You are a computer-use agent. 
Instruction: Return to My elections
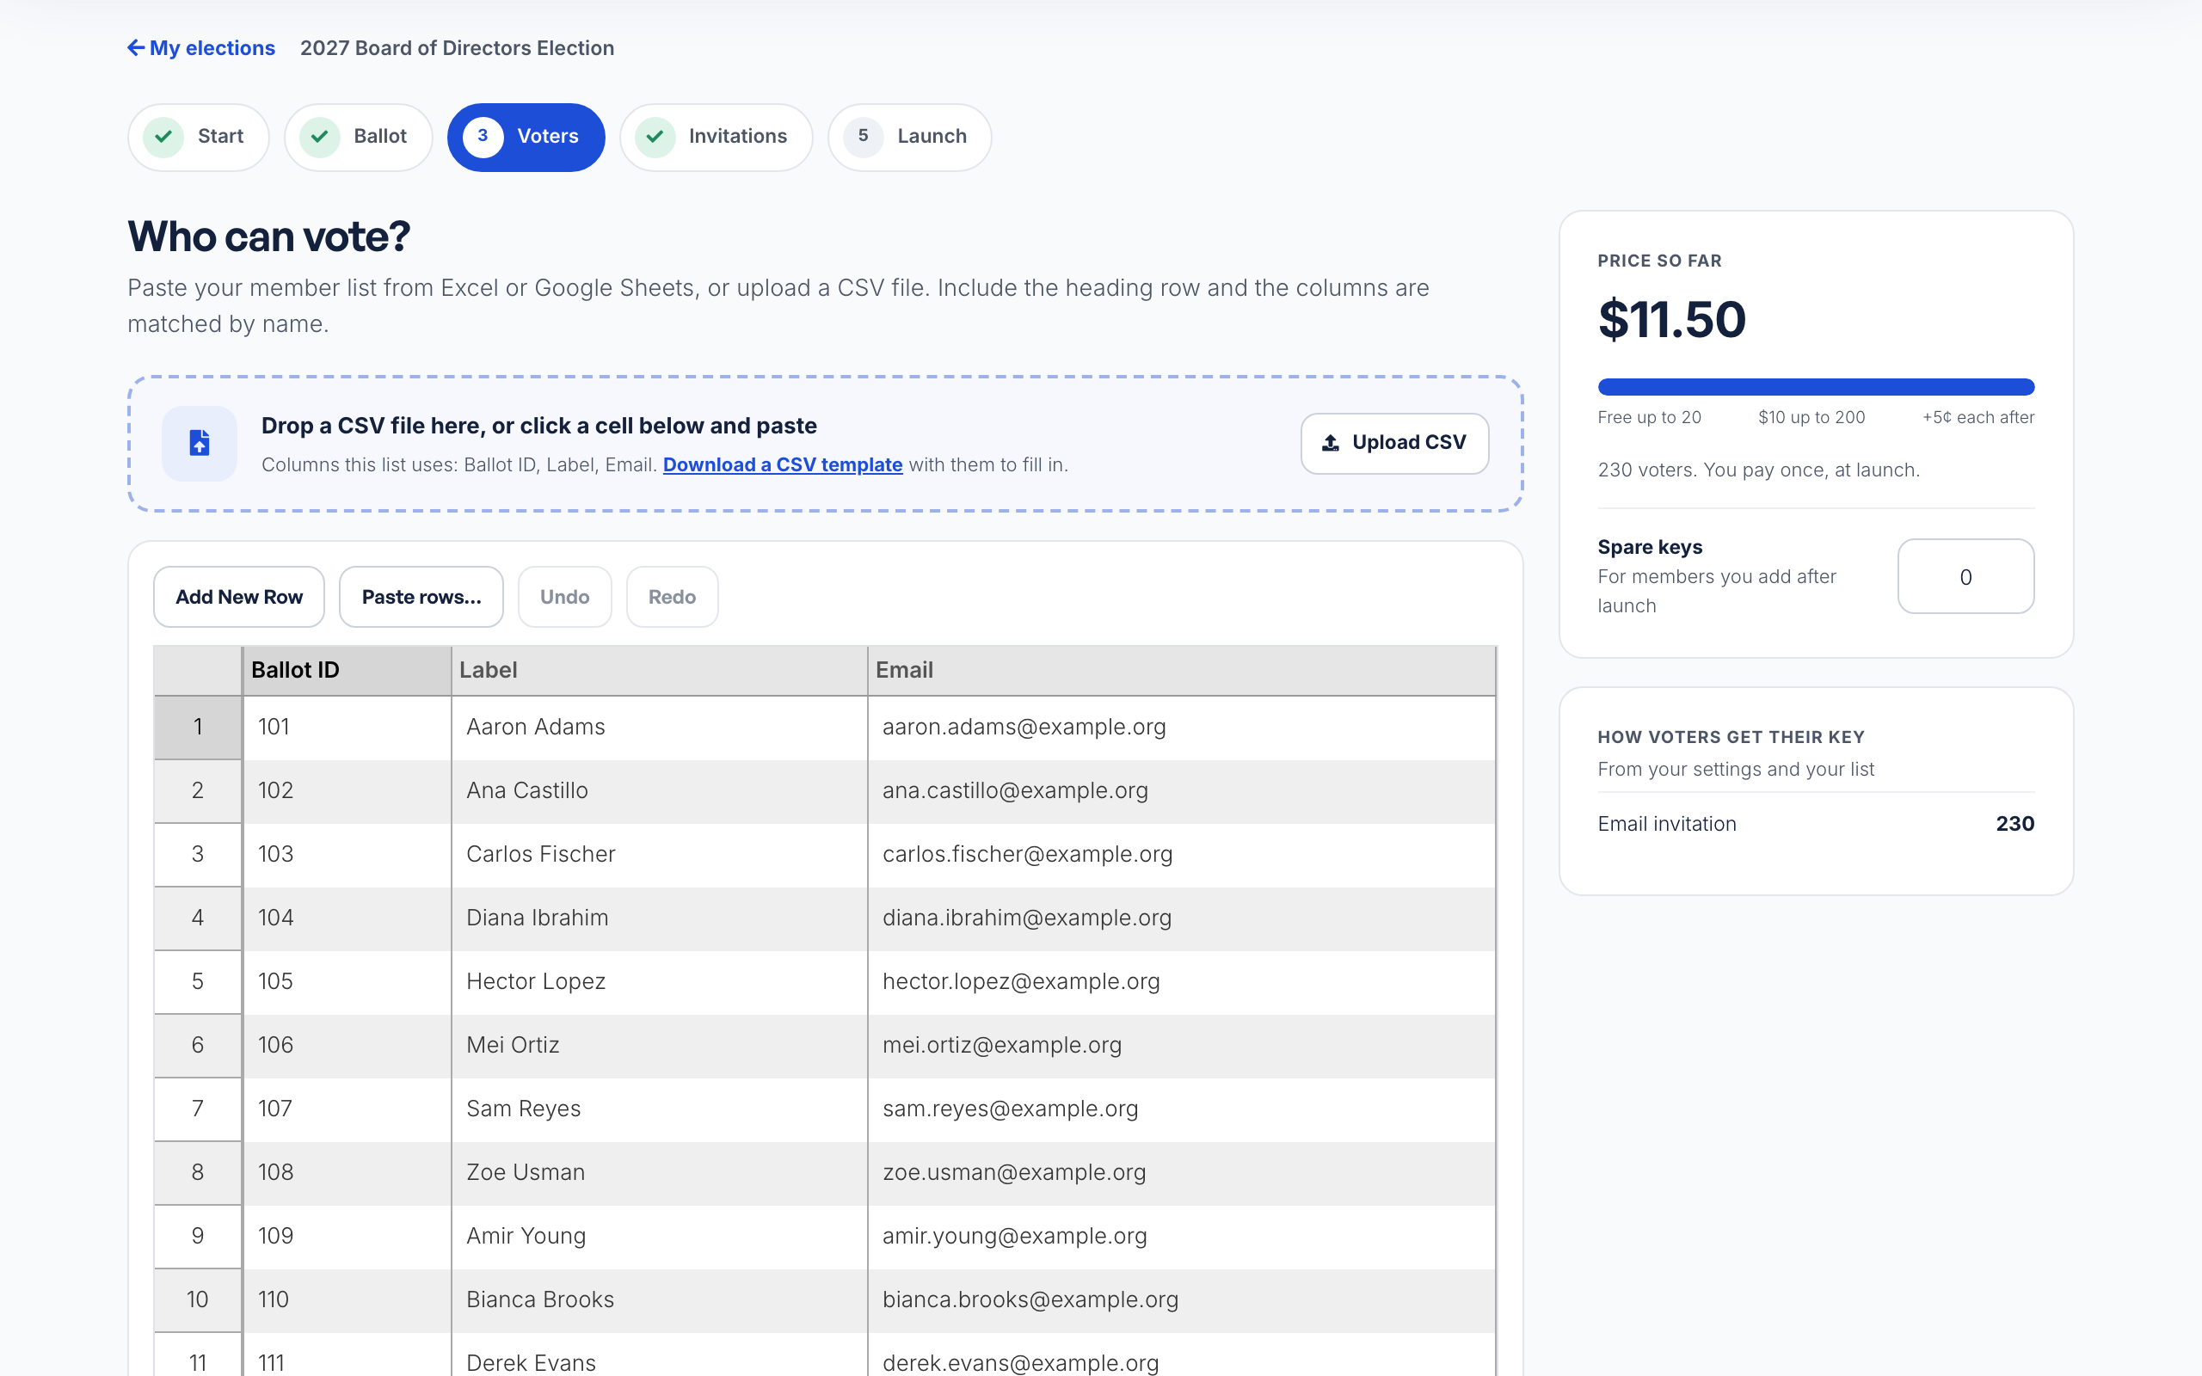pyautogui.click(x=201, y=47)
